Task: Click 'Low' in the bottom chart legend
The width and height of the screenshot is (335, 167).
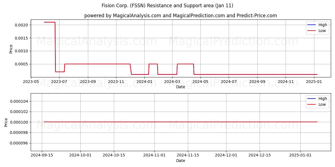Action: 322,104
